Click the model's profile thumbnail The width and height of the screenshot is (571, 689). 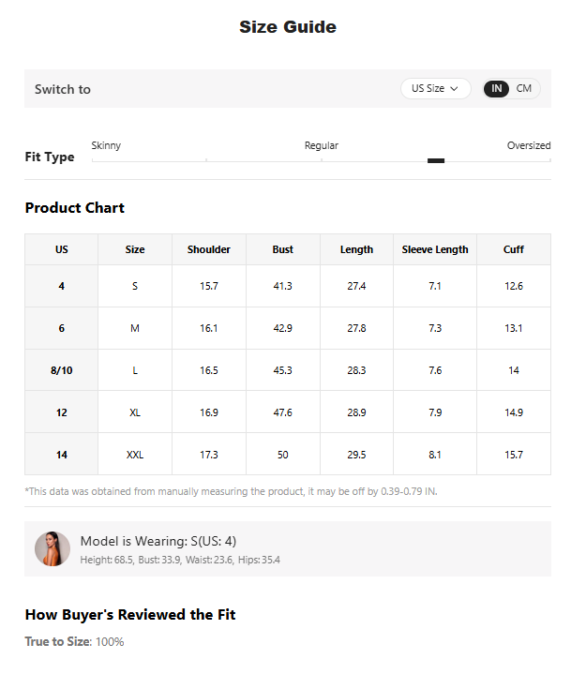point(53,548)
